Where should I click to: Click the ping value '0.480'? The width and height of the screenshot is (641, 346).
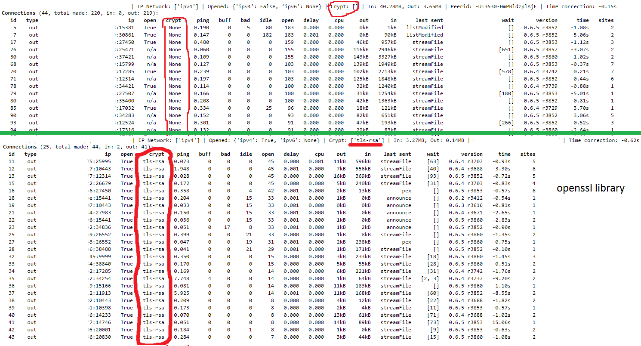[x=201, y=42]
